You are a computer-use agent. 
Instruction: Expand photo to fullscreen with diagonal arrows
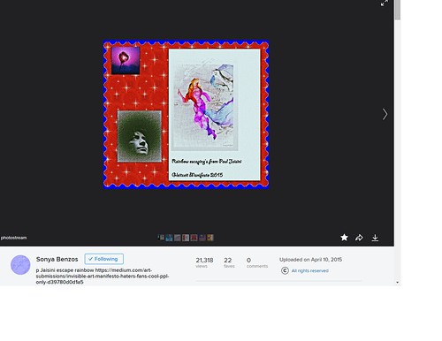(384, 4)
